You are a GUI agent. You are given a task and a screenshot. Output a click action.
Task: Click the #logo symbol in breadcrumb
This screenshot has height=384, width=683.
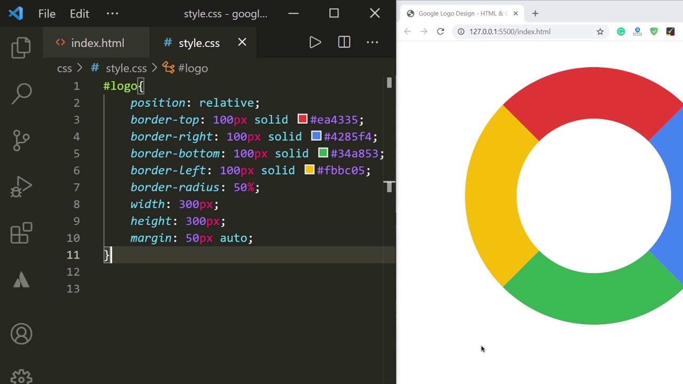193,68
